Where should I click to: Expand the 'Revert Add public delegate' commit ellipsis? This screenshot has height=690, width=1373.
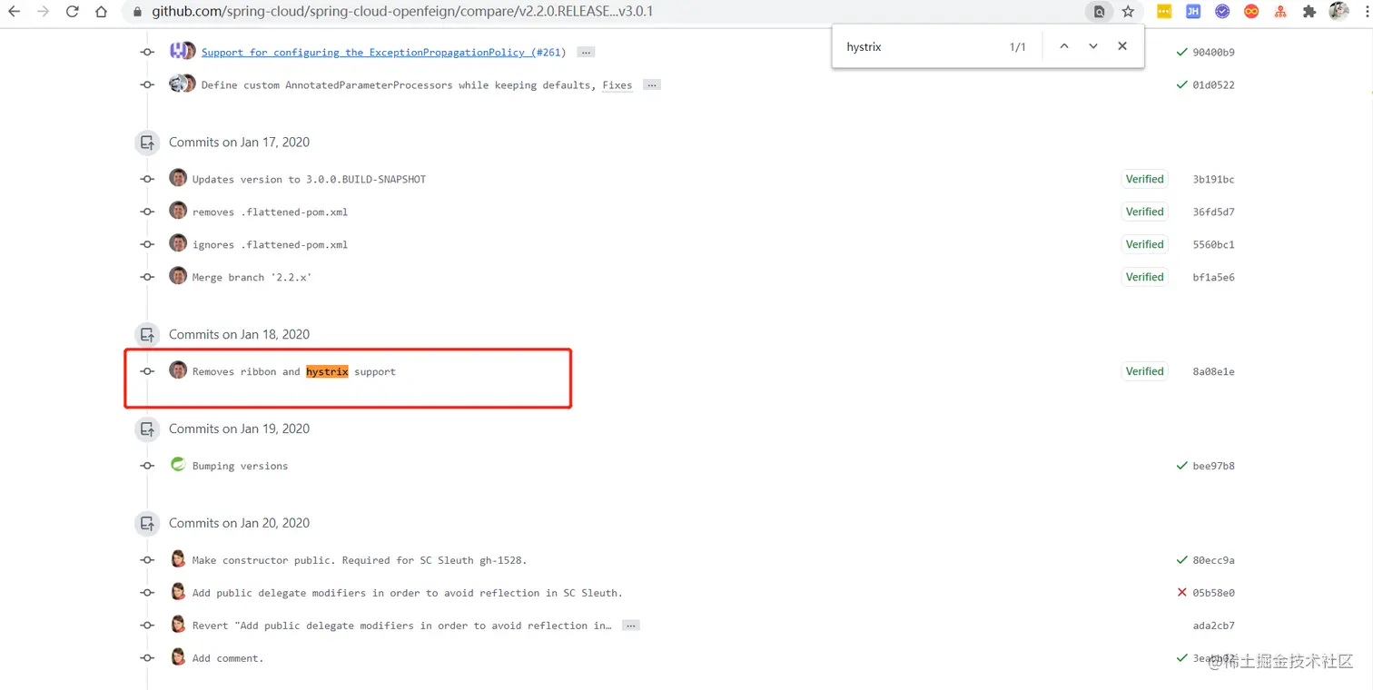631,626
